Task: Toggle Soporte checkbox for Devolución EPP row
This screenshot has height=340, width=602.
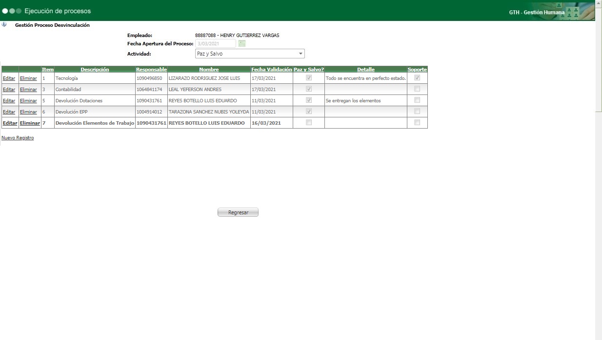Action: tap(417, 112)
